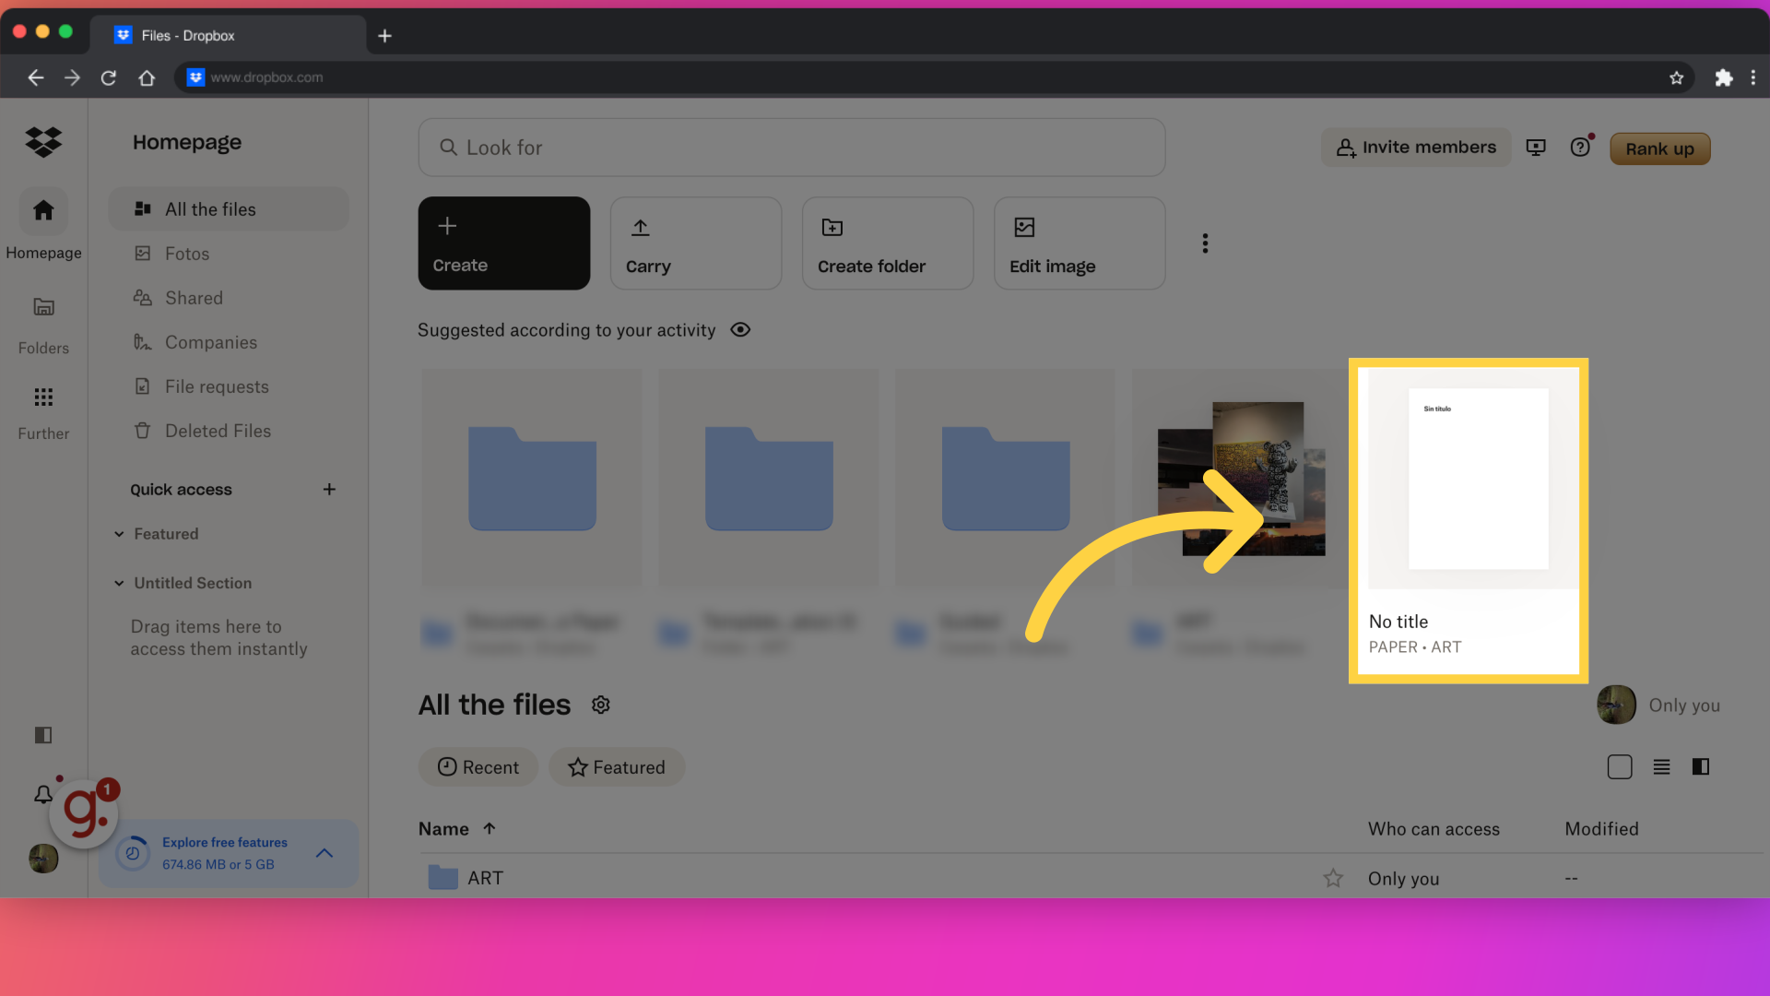Toggle visibility of suggested files eye icon
Image resolution: width=1770 pixels, height=996 pixels.
pos(739,328)
